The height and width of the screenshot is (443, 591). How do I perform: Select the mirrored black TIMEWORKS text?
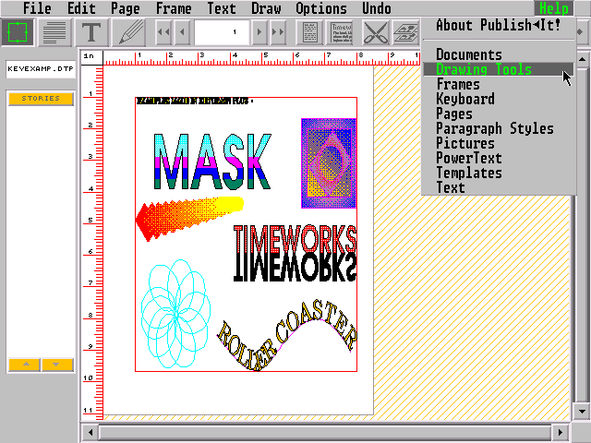(x=295, y=269)
